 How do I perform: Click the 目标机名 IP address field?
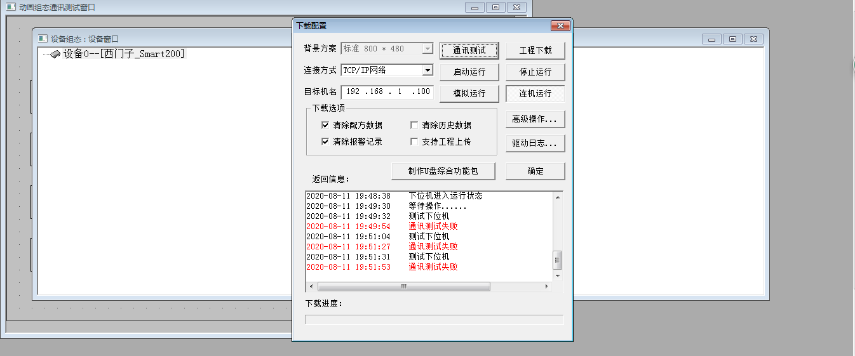tap(387, 92)
